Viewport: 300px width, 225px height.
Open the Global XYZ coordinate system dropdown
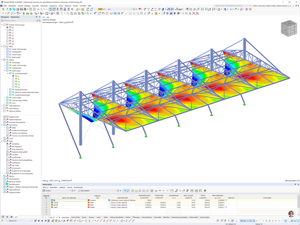32,221
